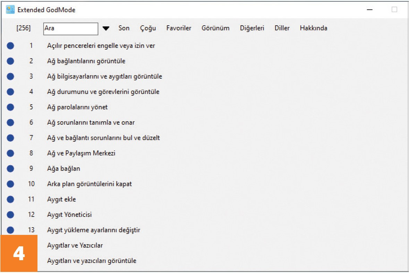409x273 pixels.
Task: Click the blue dot beside row 5
Action: (x=10, y=107)
